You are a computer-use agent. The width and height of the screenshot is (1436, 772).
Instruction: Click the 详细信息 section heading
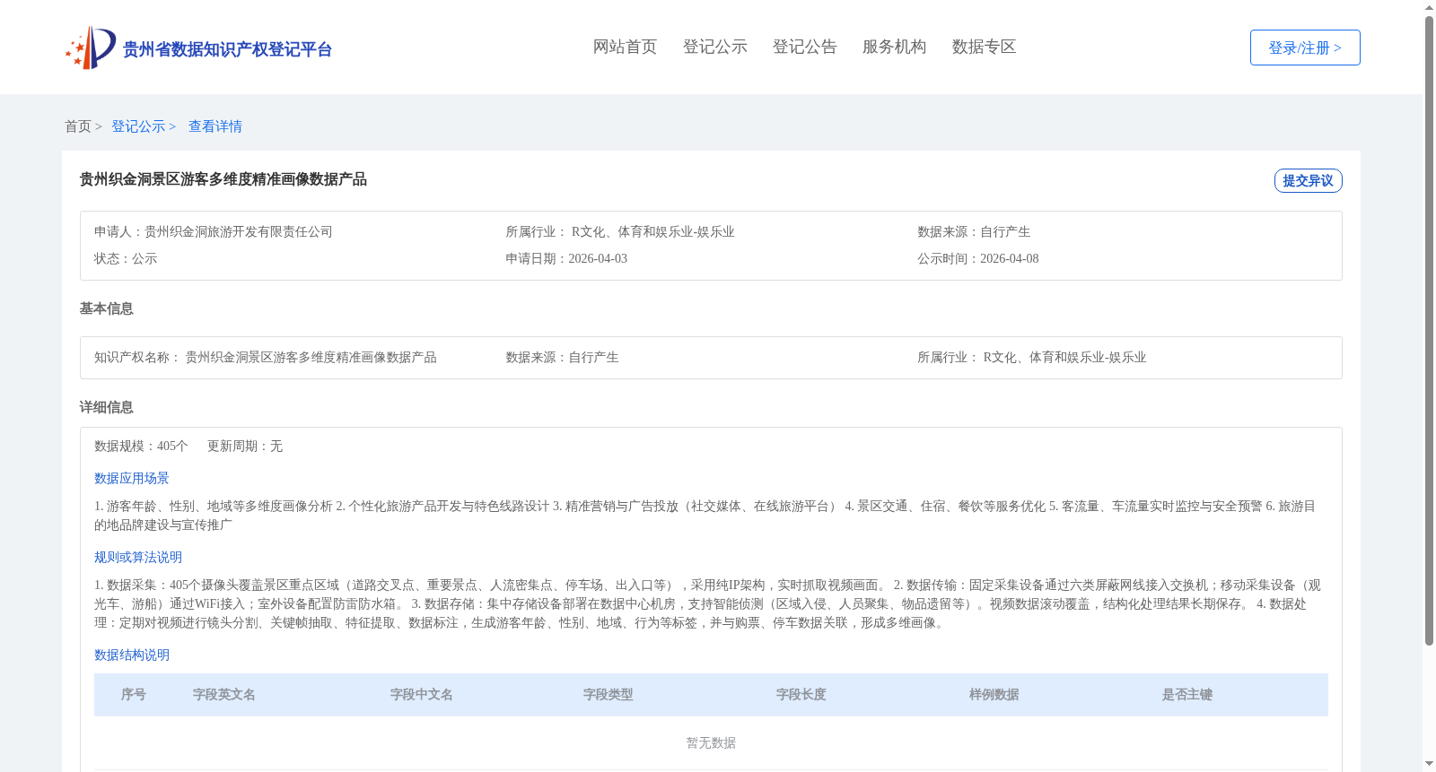(x=106, y=407)
